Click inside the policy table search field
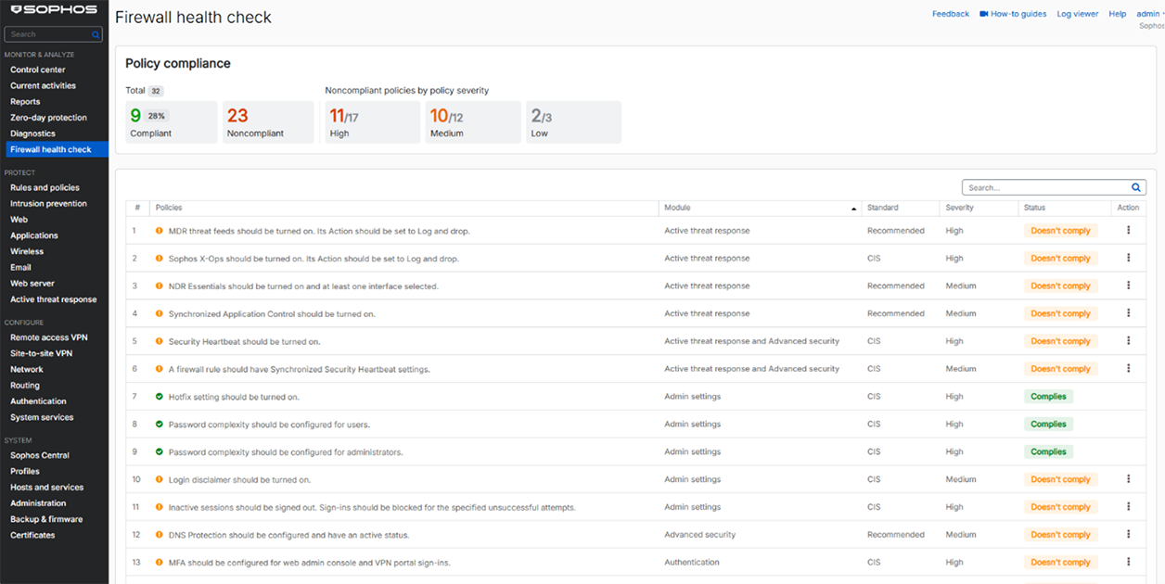 pos(1039,186)
